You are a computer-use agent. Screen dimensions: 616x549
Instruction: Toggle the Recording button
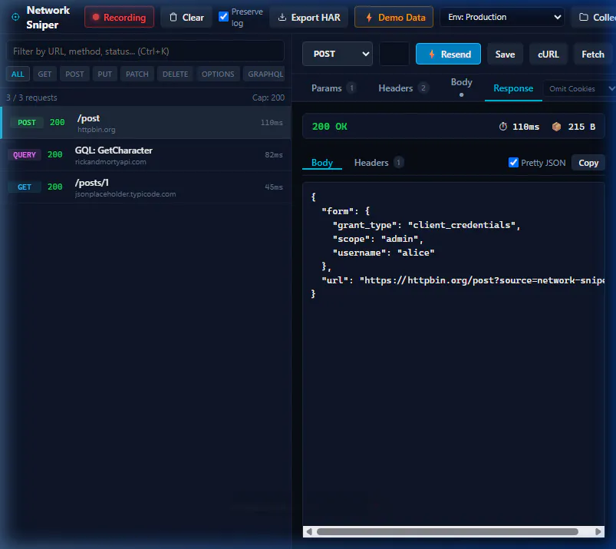[119, 17]
